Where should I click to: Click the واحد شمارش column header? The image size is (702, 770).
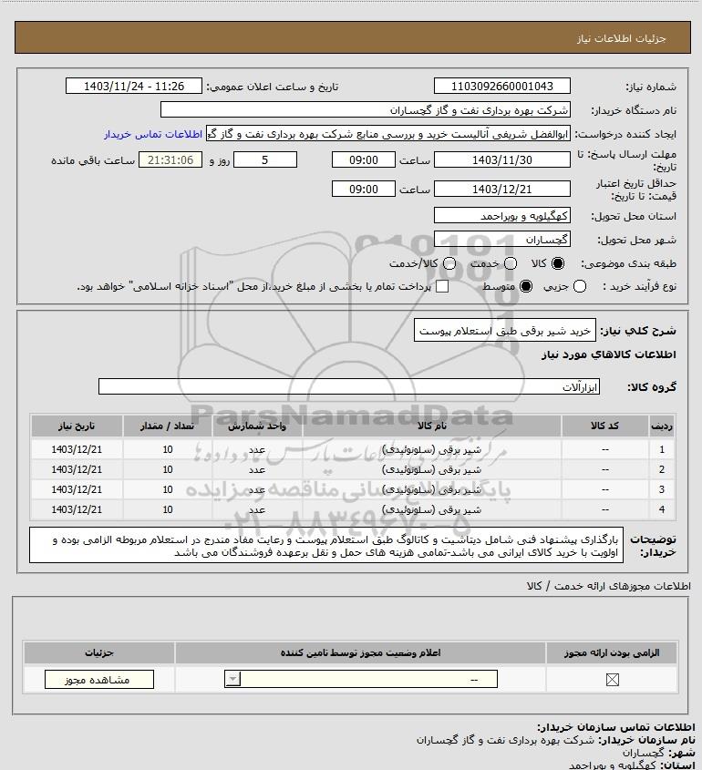click(x=257, y=426)
